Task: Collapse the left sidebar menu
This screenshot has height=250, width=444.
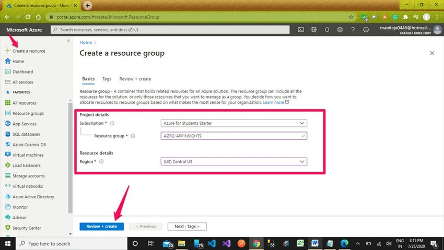Action: tap(68, 41)
